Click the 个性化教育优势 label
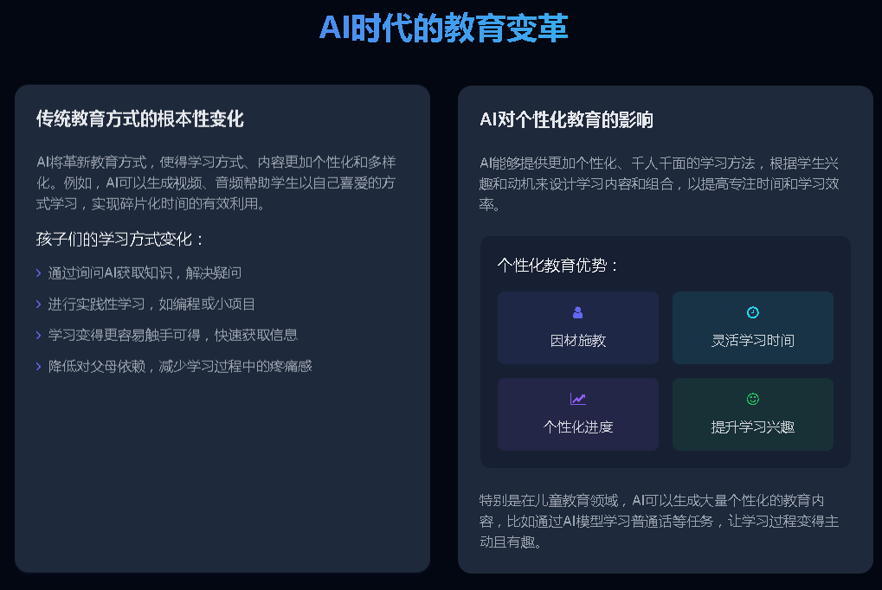882x590 pixels. pos(558,265)
